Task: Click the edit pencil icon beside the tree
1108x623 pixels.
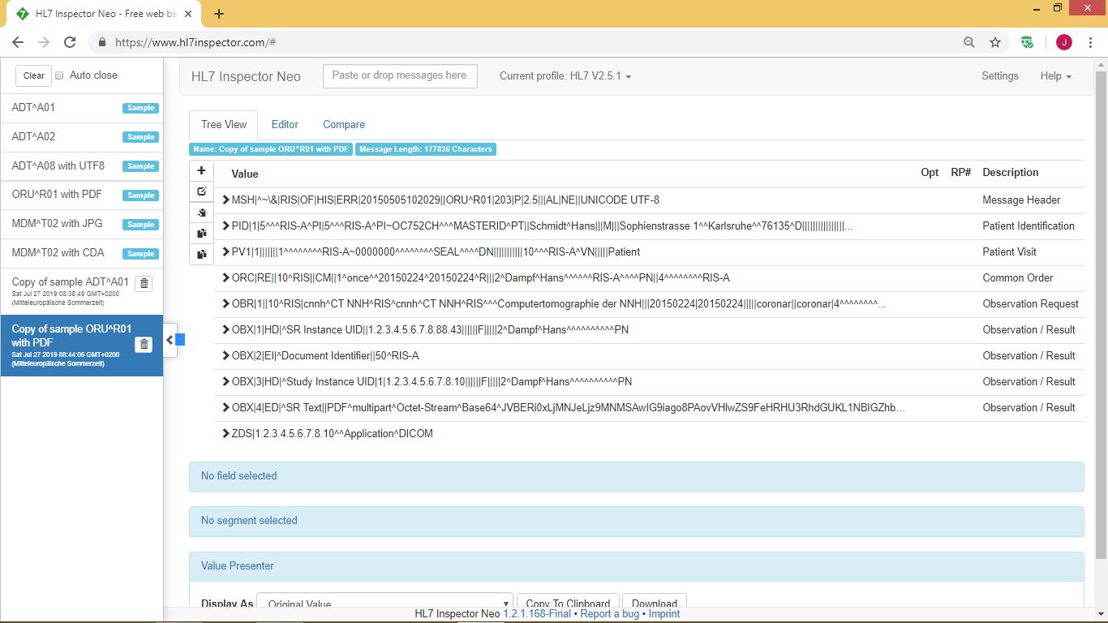Action: (x=201, y=191)
